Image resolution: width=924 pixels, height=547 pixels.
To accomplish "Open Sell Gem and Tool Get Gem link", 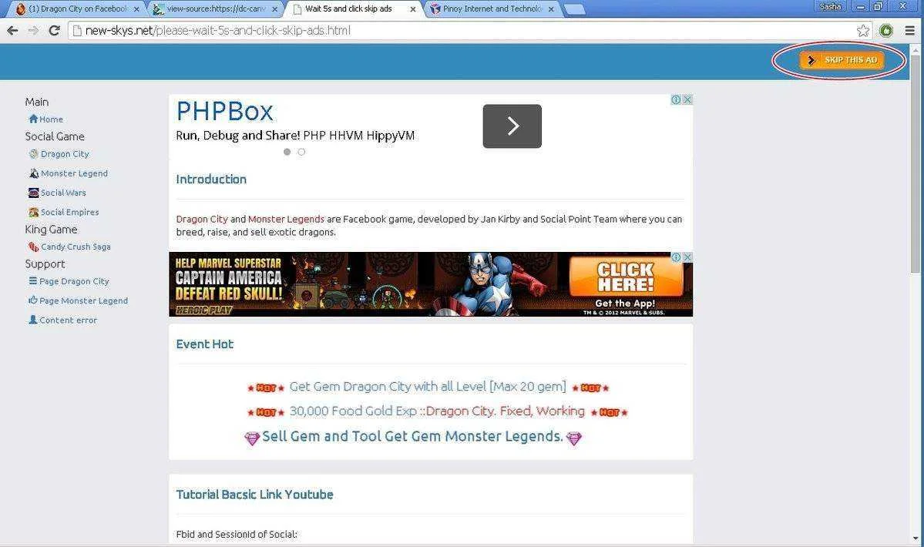I will click(412, 436).
